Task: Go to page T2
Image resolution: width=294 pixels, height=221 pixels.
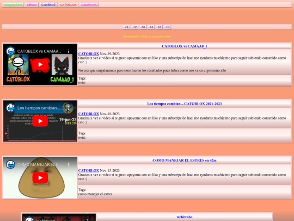Action: (134, 27)
